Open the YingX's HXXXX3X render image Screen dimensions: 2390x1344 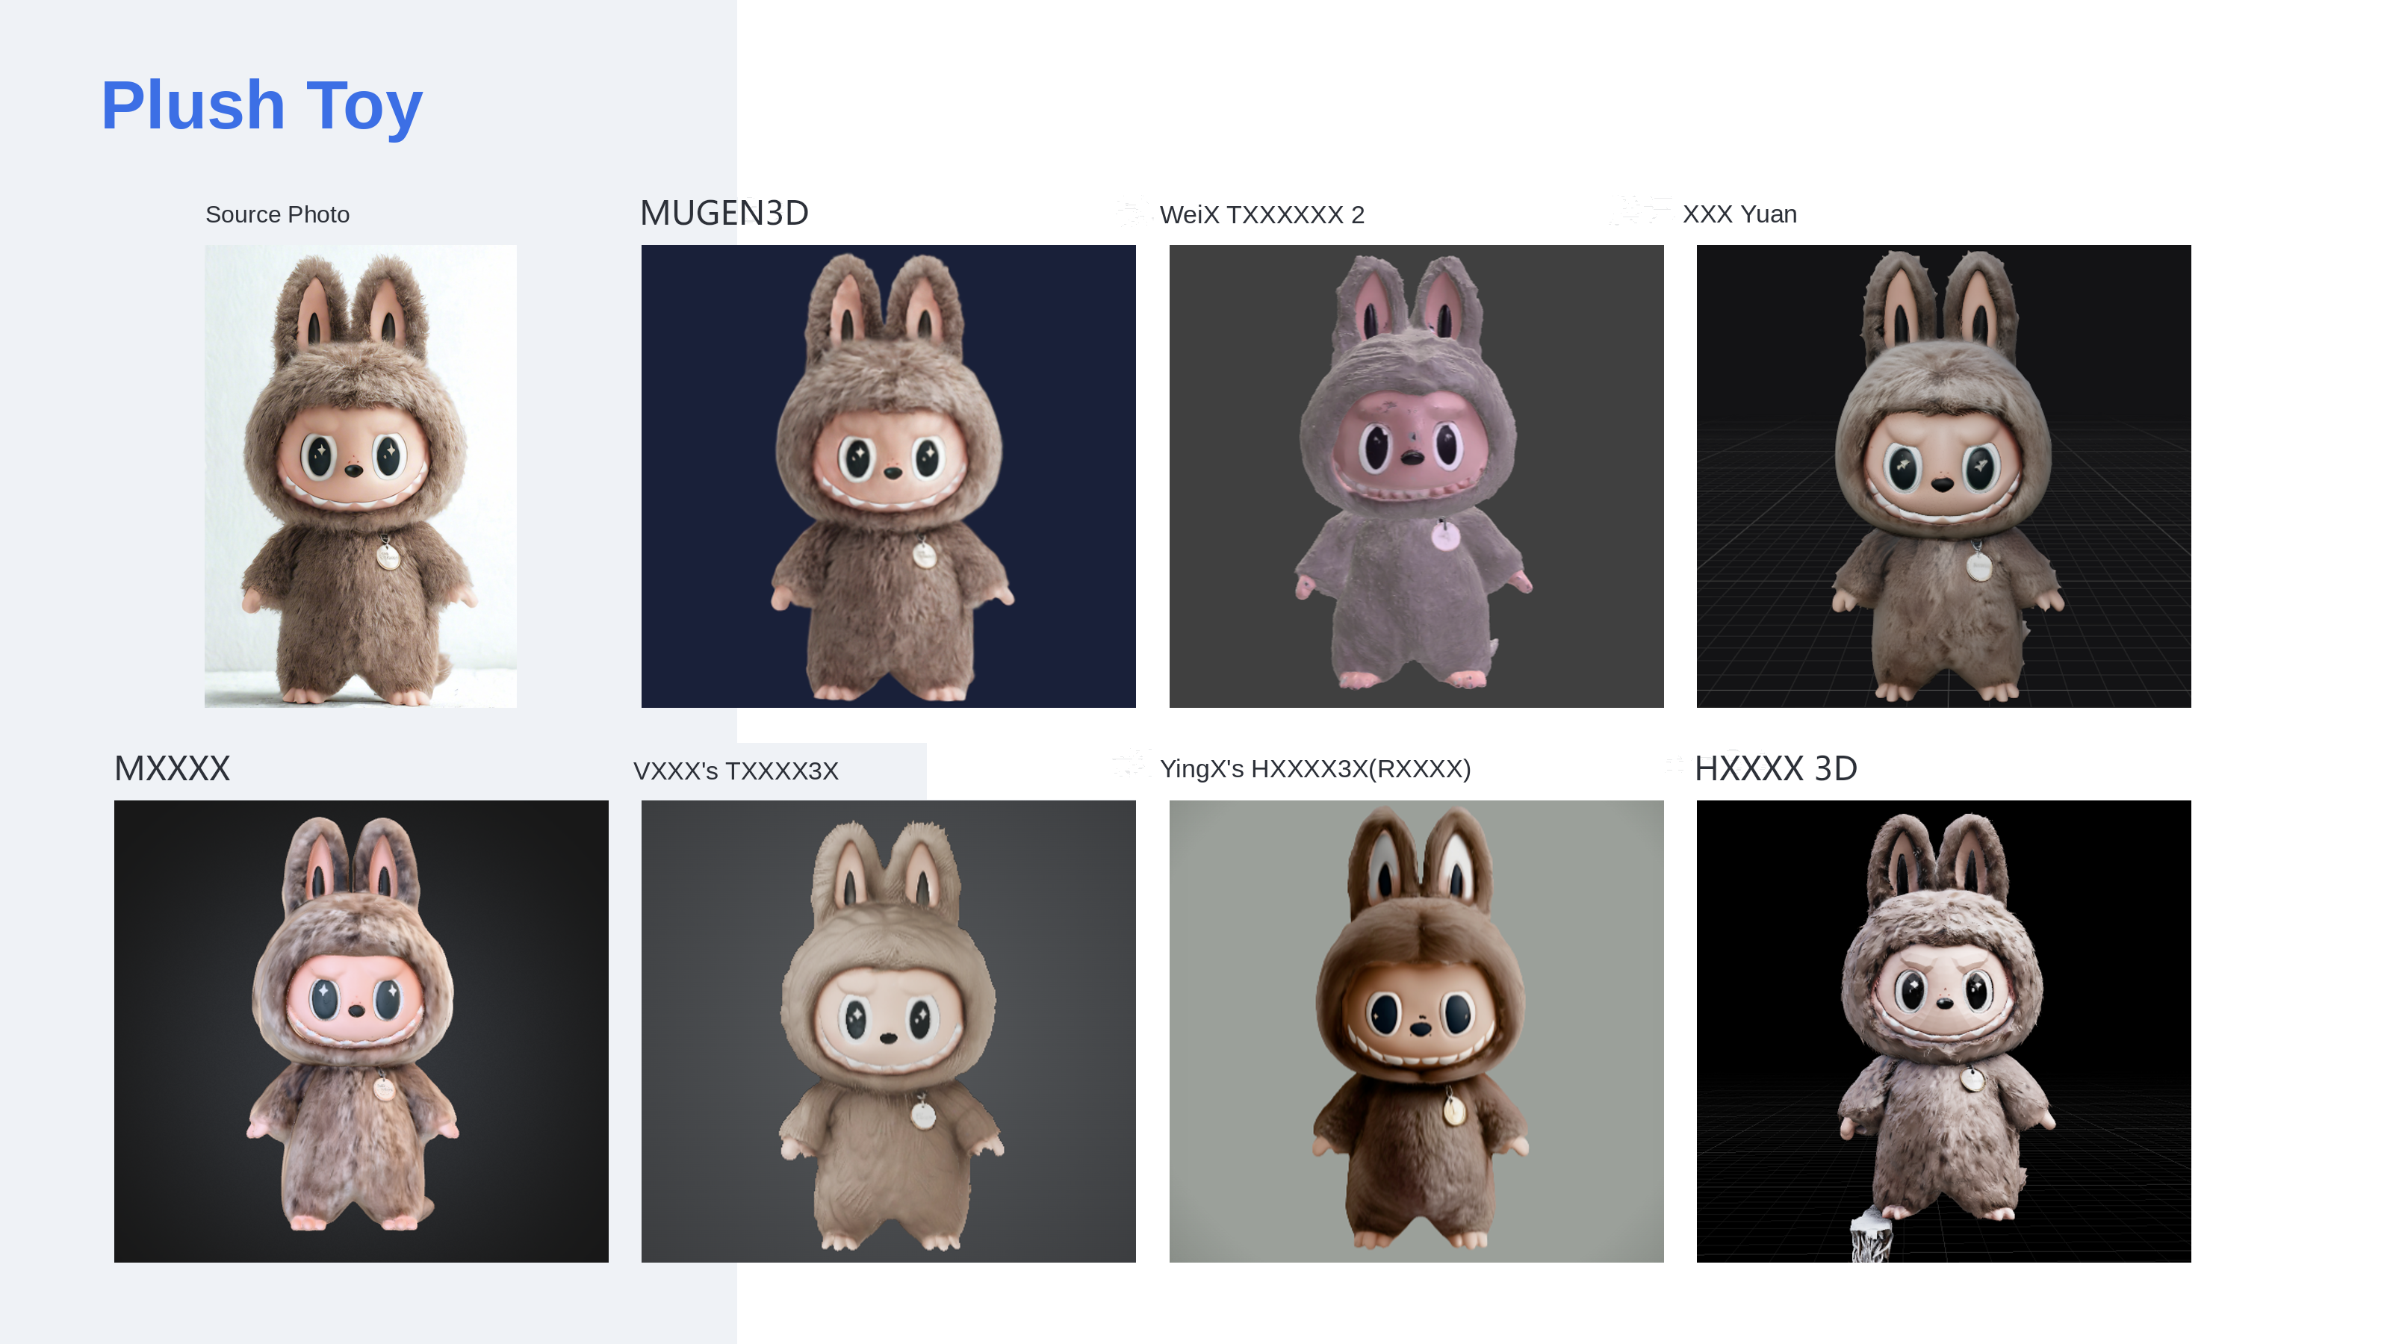[x=1416, y=1031]
